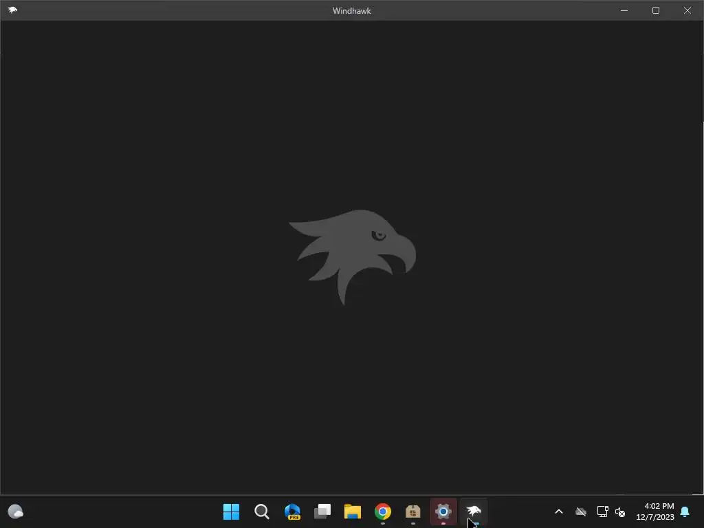Image resolution: width=704 pixels, height=528 pixels.
Task: Open taskbar Search magnifier
Action: tap(262, 511)
